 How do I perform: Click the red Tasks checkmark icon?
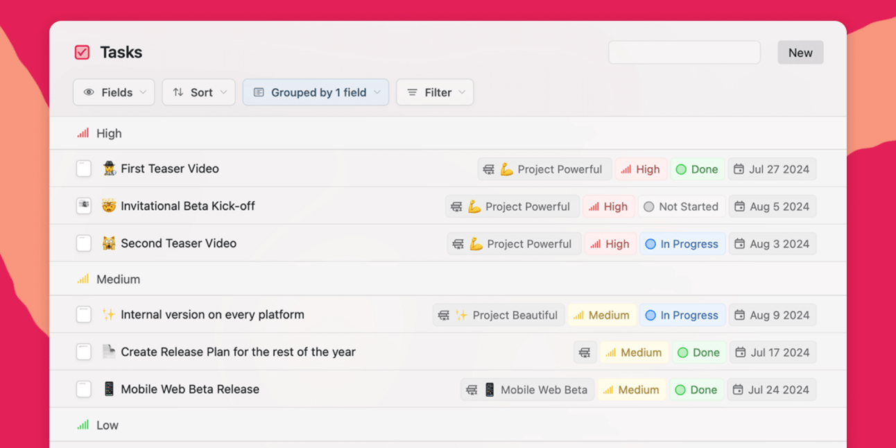[x=82, y=53]
